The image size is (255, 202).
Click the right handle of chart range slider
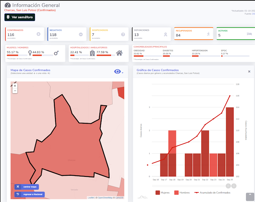pos(234,186)
